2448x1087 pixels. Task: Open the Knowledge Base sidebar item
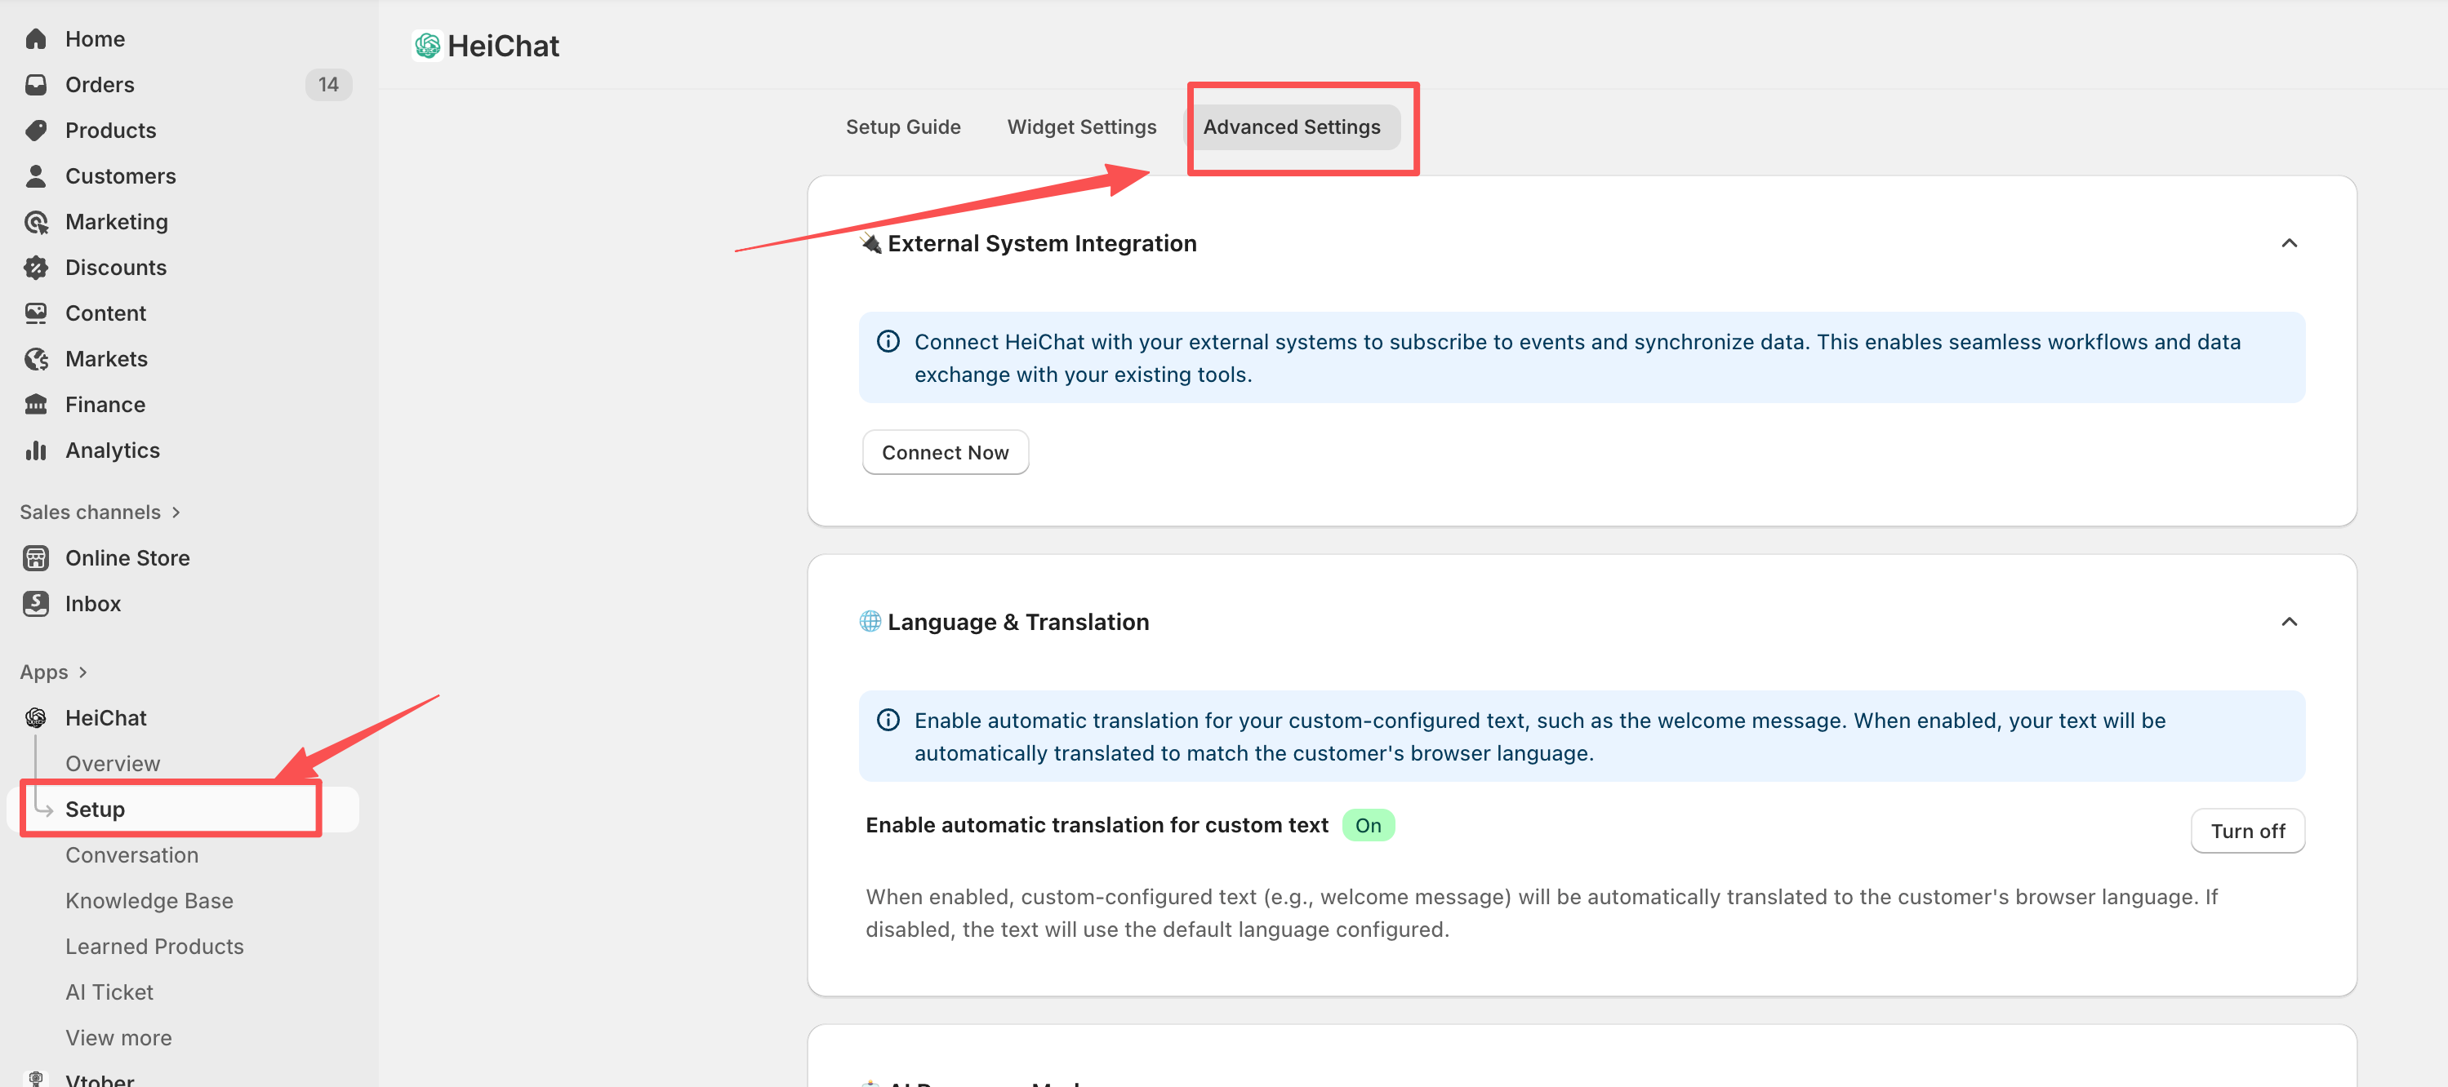click(x=149, y=901)
